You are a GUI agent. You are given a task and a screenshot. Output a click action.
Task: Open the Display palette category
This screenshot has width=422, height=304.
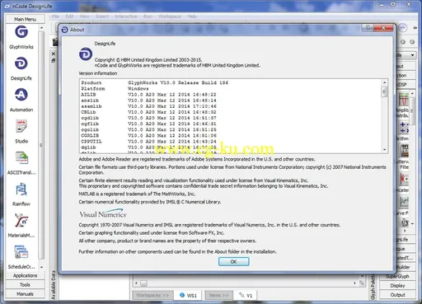[x=397, y=286]
